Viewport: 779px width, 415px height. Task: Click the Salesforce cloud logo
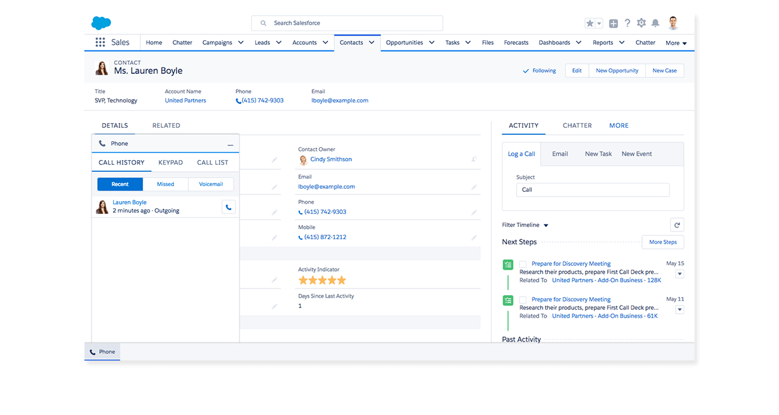(x=101, y=23)
